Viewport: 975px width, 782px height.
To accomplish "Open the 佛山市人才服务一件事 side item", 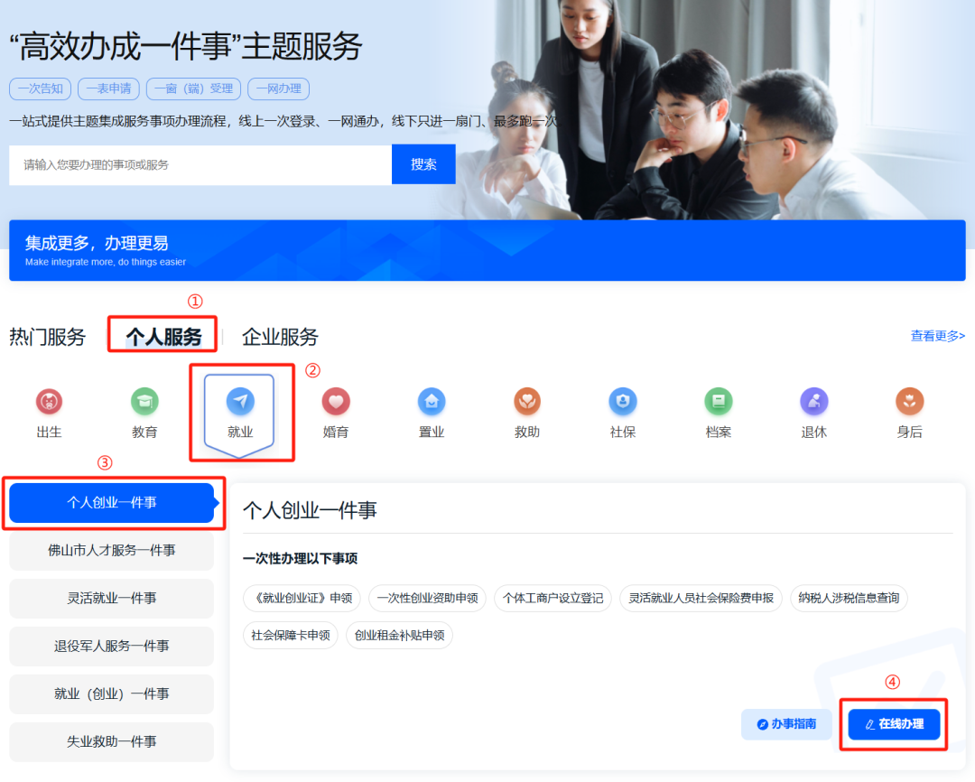I will (x=112, y=551).
